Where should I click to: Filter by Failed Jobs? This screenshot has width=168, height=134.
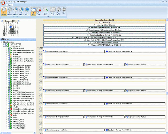pyautogui.click(x=38, y=11)
